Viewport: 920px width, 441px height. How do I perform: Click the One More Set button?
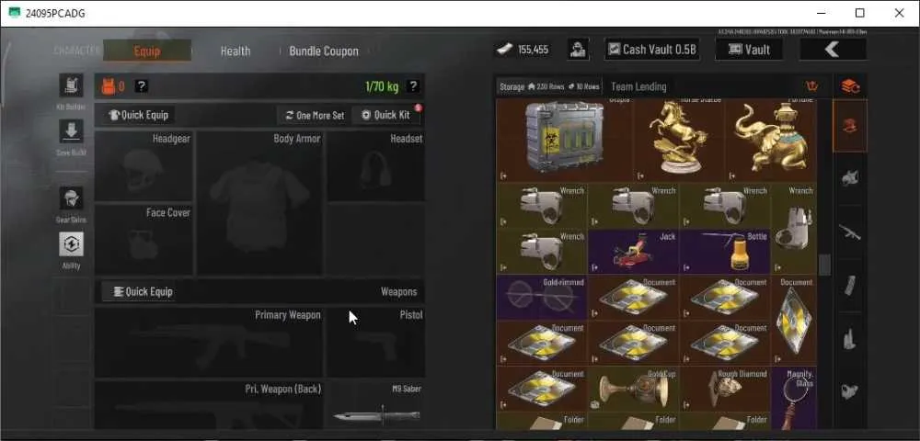click(x=314, y=116)
